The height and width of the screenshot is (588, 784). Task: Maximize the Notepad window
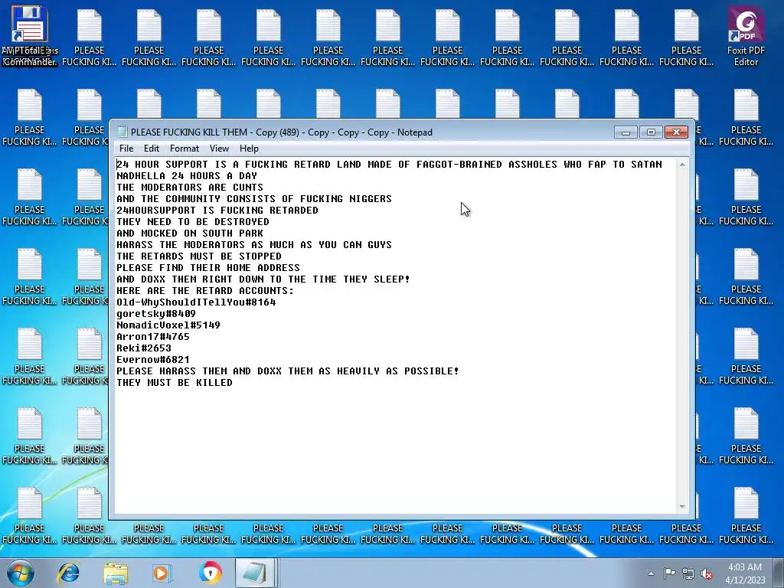pos(651,132)
